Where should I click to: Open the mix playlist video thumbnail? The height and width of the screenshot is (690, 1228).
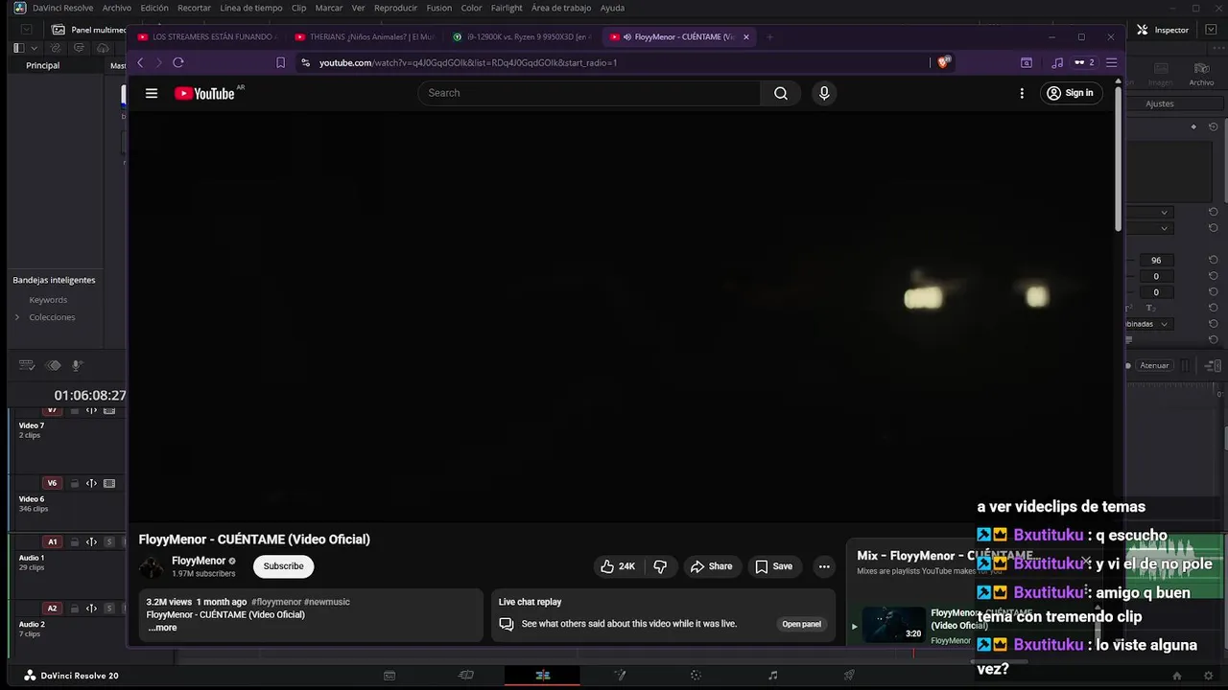coord(893,625)
